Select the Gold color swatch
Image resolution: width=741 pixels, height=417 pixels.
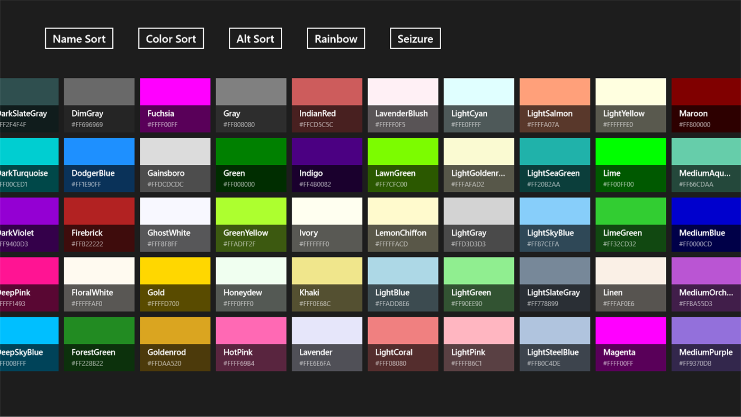(175, 284)
